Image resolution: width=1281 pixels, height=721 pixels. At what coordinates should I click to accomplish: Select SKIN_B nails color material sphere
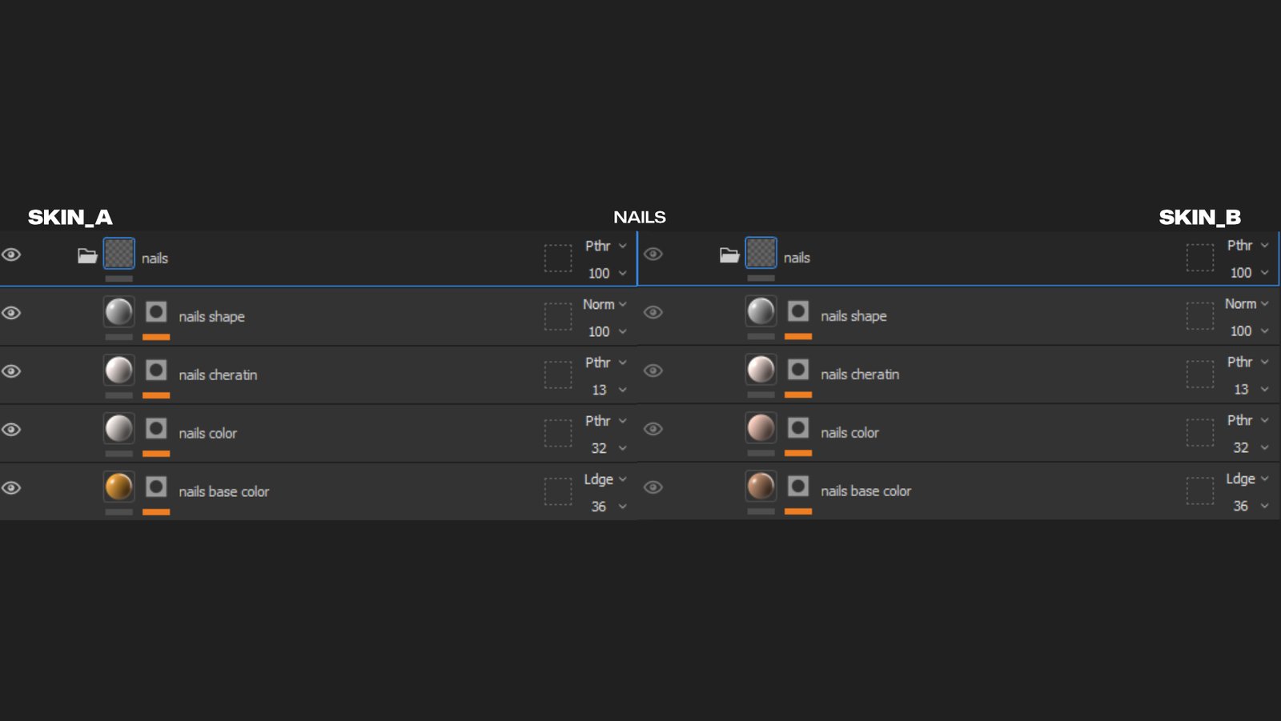coord(761,427)
